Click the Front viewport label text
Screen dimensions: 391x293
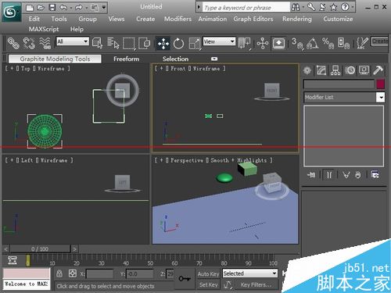pos(178,69)
